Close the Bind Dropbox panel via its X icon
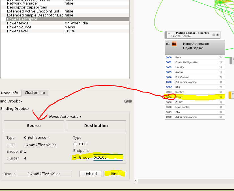The height and width of the screenshot is (191, 234). pyautogui.click(x=130, y=101)
